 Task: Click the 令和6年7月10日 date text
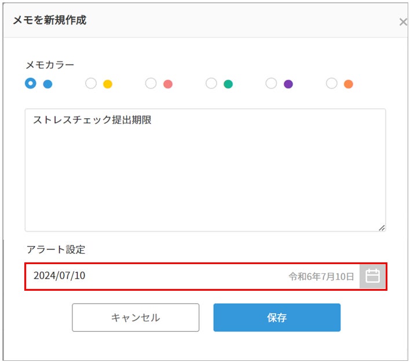321,277
